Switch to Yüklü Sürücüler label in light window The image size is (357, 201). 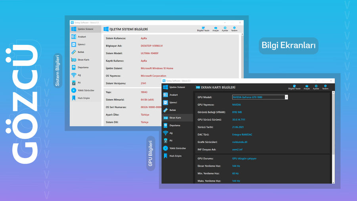tap(86, 90)
